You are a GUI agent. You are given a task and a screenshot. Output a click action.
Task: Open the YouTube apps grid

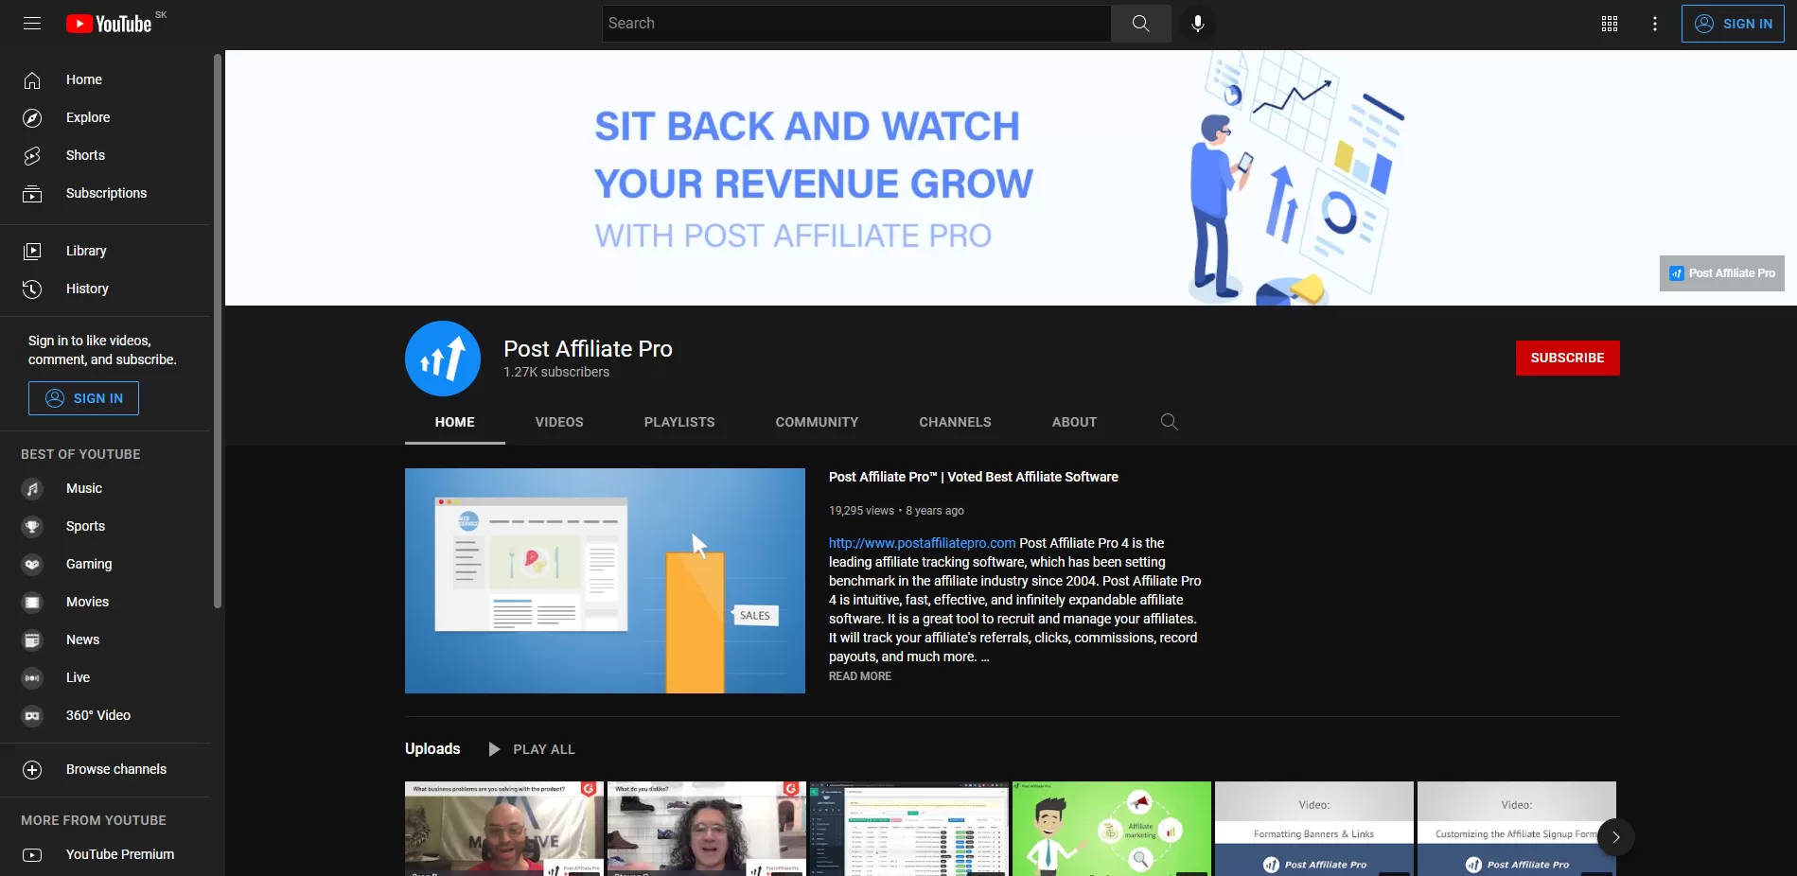[1609, 23]
